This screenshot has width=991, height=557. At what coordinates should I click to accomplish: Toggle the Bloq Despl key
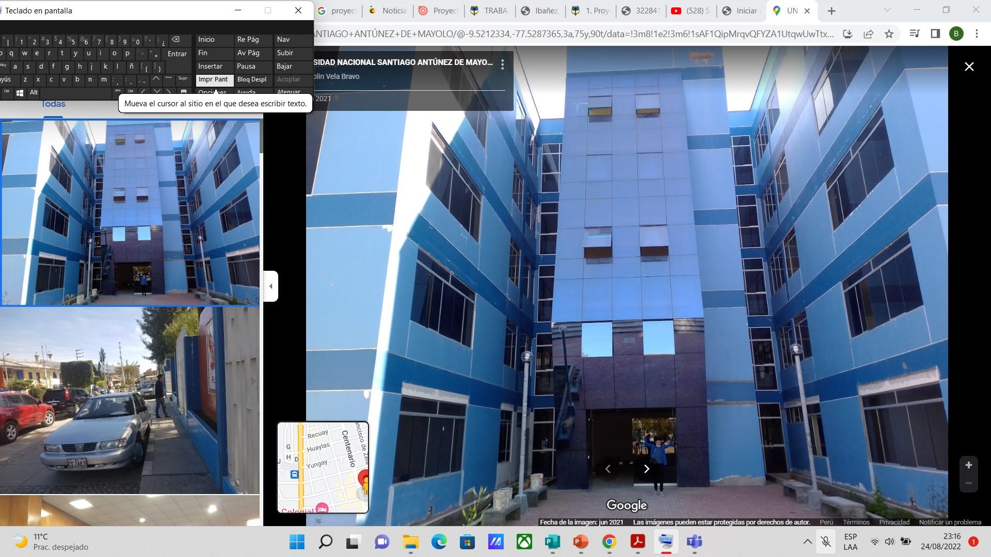(x=252, y=80)
